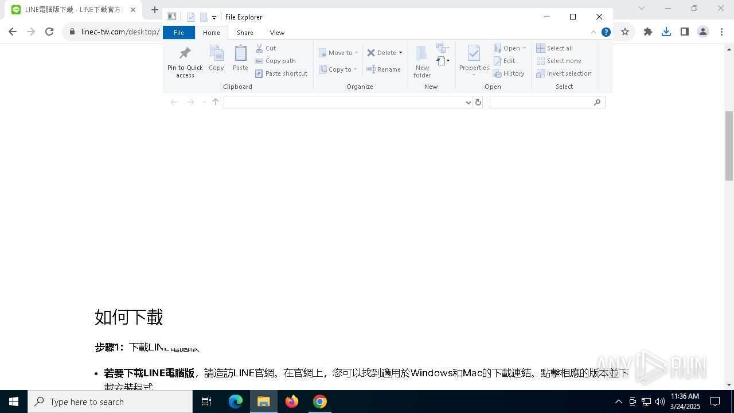Click the Back arrow in File Explorer

[x=174, y=102]
